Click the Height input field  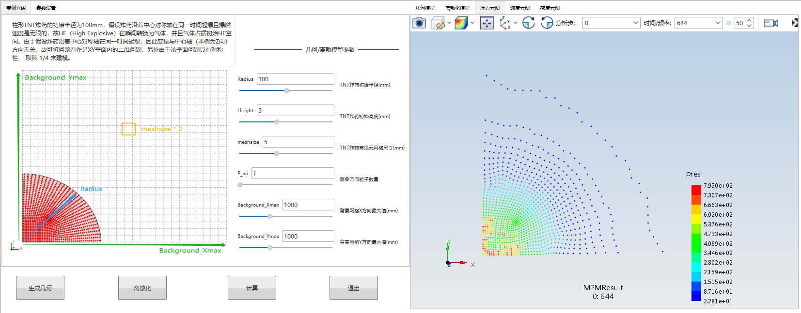coord(296,110)
